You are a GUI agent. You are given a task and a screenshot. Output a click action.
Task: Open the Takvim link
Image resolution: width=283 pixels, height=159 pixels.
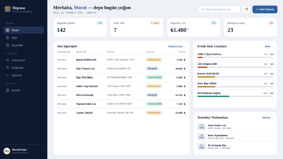pyautogui.click(x=267, y=118)
